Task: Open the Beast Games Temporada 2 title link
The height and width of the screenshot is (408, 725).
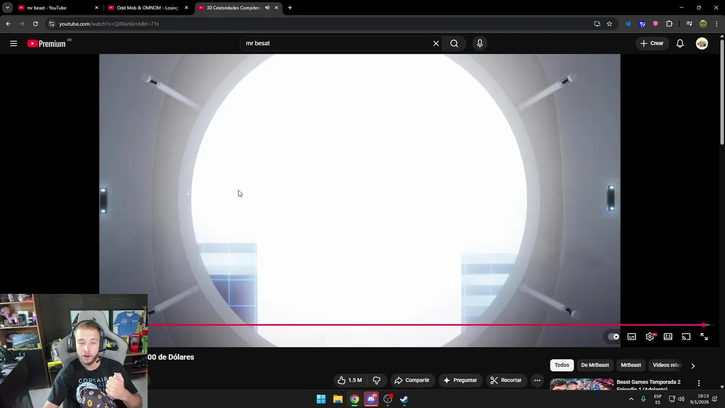Action: (649, 385)
